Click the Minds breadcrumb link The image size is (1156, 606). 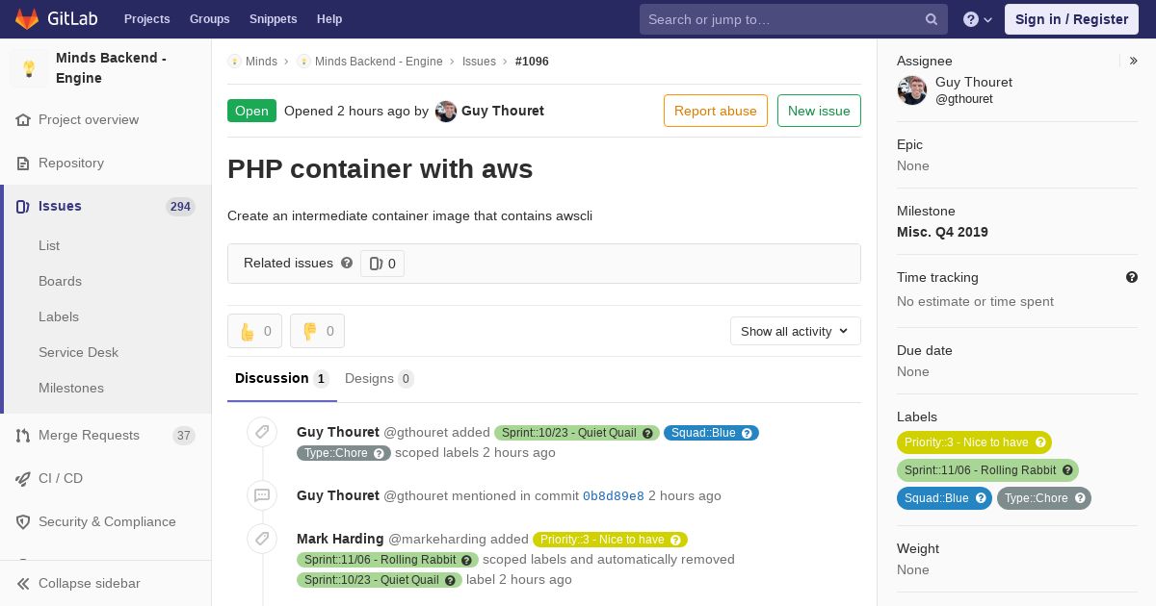click(x=261, y=62)
